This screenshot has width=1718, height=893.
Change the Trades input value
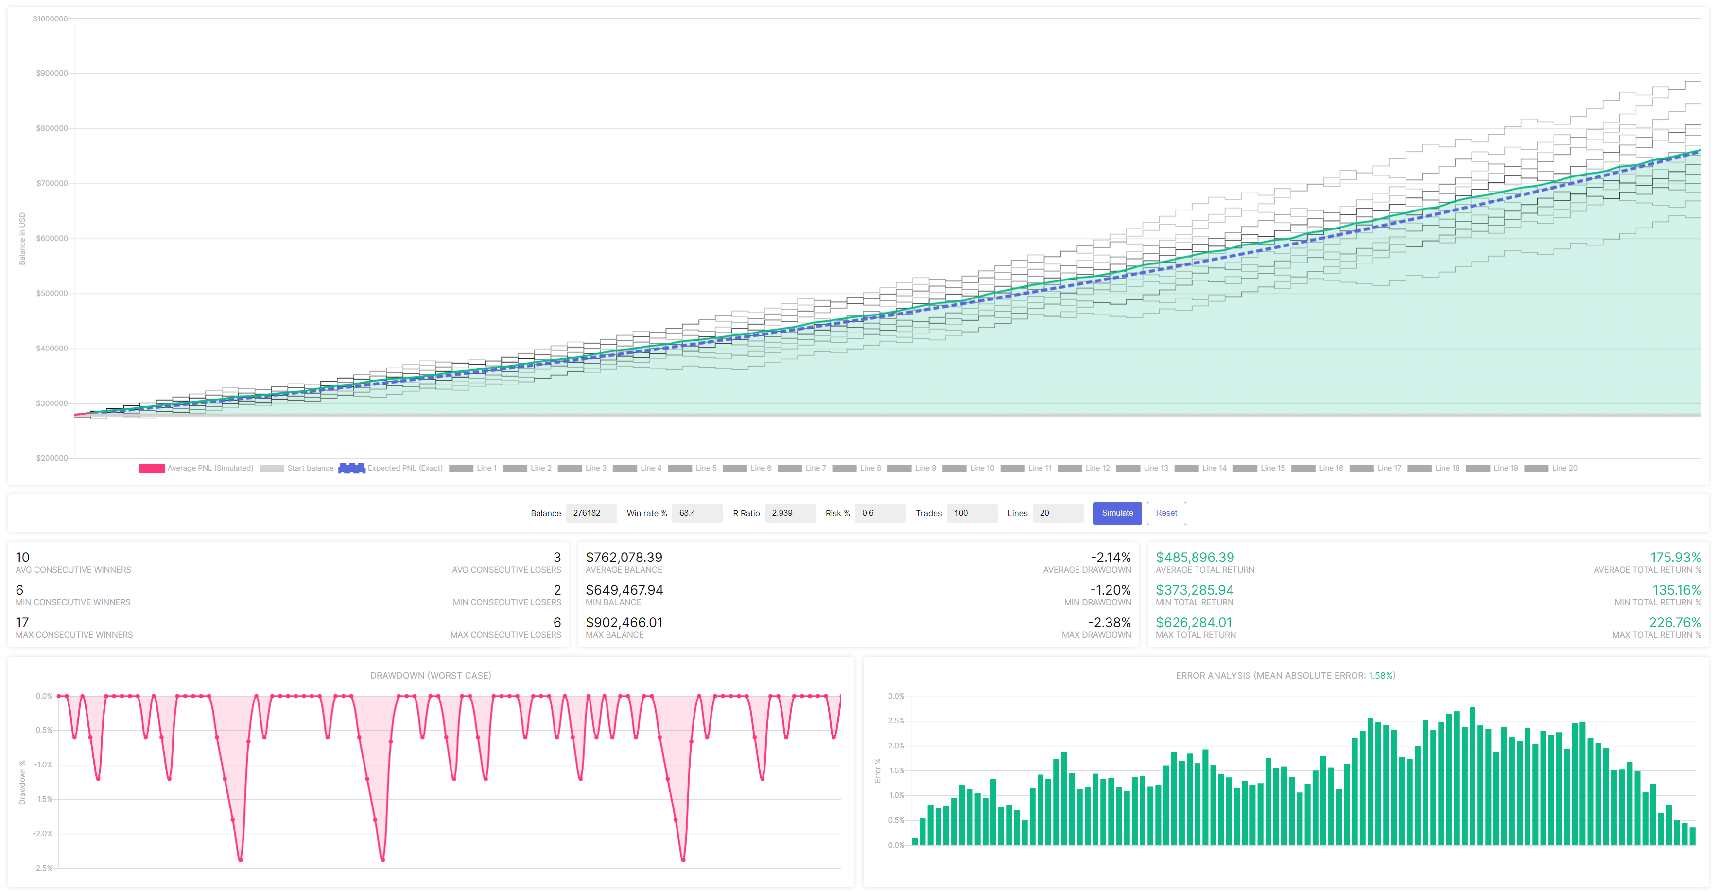tap(972, 513)
